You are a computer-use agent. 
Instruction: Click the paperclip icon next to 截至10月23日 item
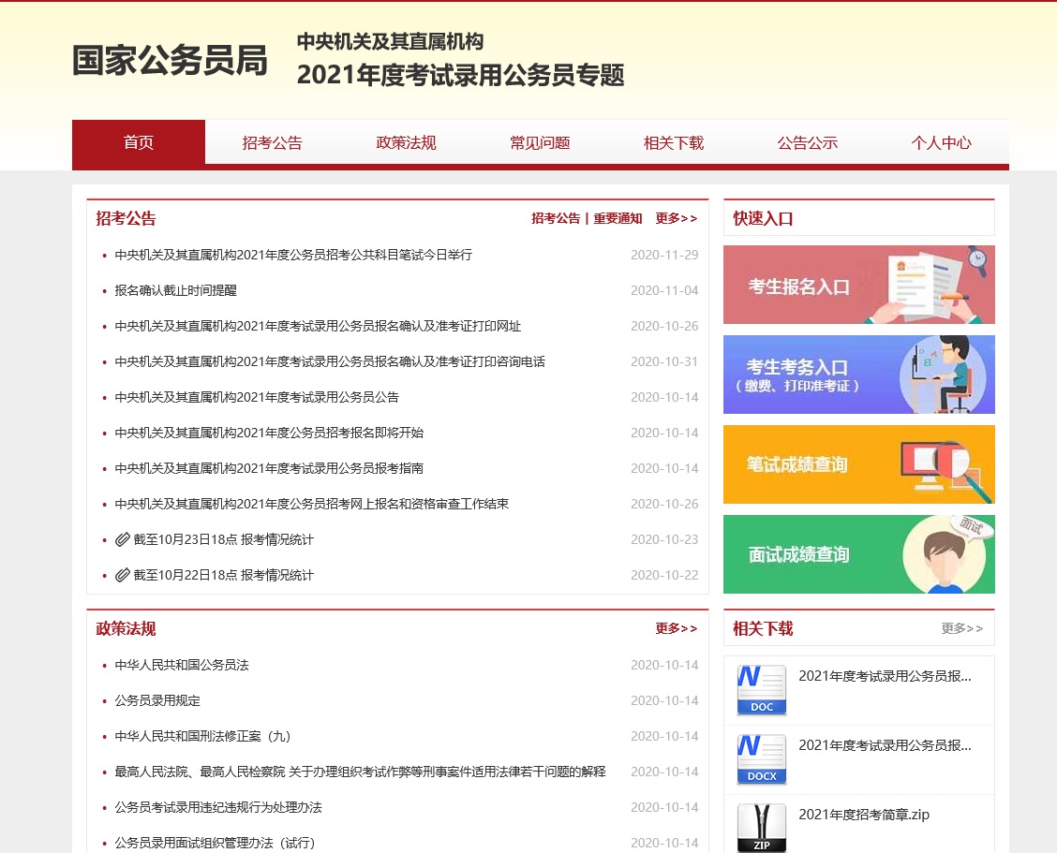pyautogui.click(x=123, y=539)
